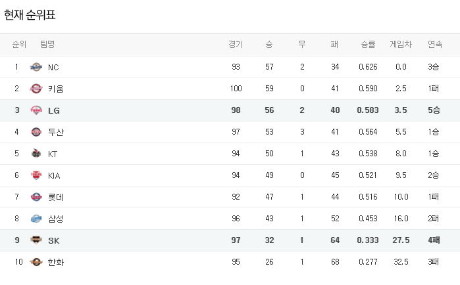Screen dimensions: 460x285
Task: Select the LG win percentage 0.583
Action: point(368,110)
